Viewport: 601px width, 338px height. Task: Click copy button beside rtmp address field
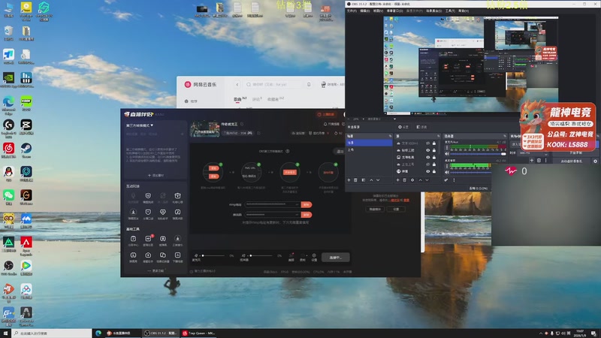tap(307, 204)
